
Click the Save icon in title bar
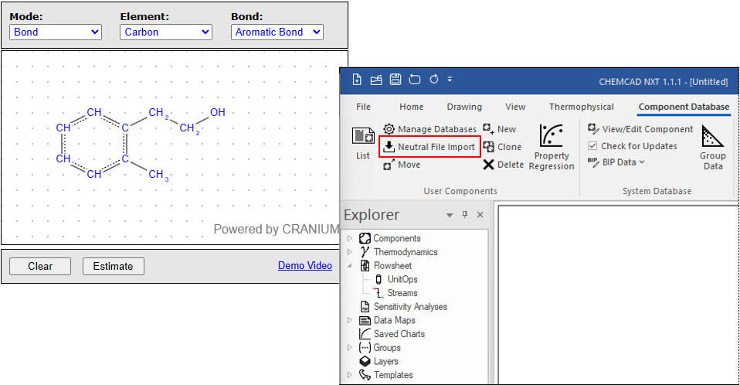[395, 80]
